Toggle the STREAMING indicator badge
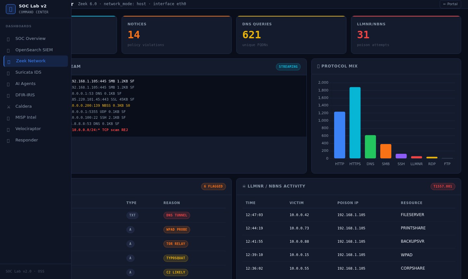Screen dimensions: 468x279 click(x=288, y=67)
